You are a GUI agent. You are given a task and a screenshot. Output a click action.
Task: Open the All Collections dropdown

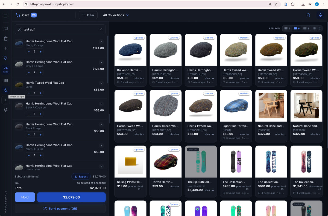coord(116,15)
